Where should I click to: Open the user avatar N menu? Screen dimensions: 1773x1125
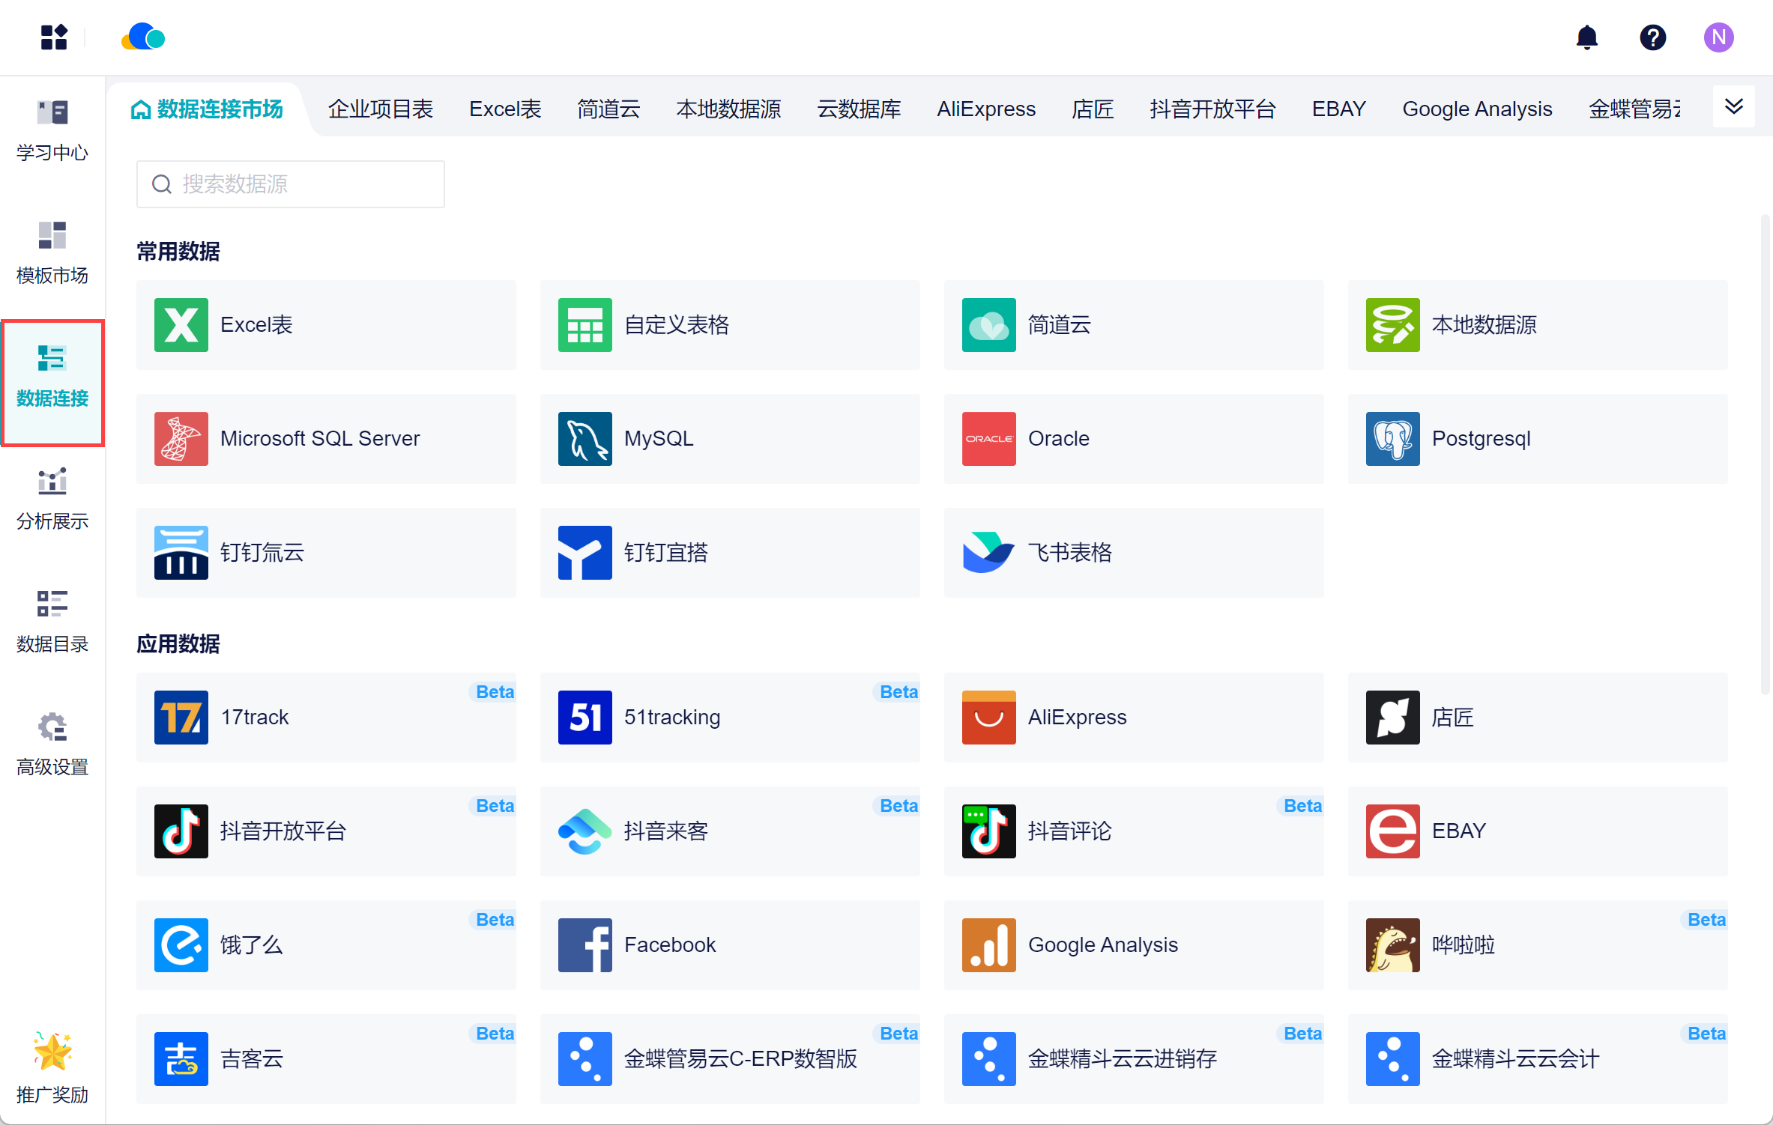coord(1718,37)
